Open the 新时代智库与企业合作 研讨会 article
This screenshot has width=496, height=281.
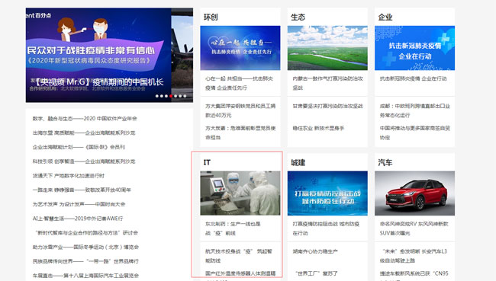[86, 233]
